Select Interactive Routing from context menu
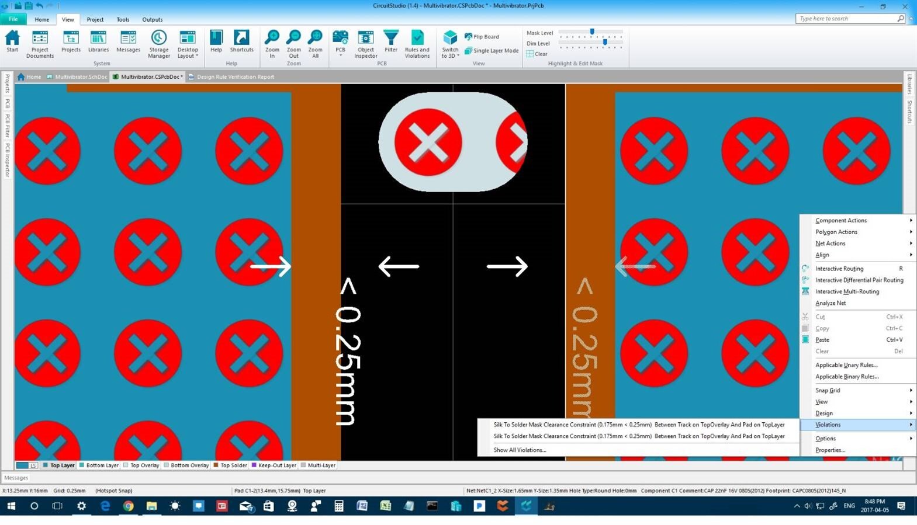This screenshot has height=525, width=917. 839,269
